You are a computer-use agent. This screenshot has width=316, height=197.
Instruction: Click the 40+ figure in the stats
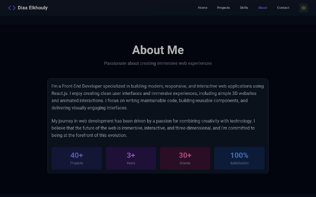[77, 155]
